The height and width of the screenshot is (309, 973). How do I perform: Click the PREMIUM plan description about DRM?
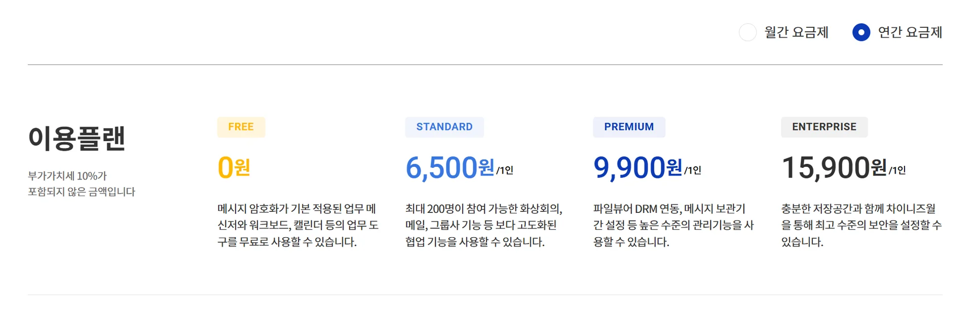click(673, 225)
